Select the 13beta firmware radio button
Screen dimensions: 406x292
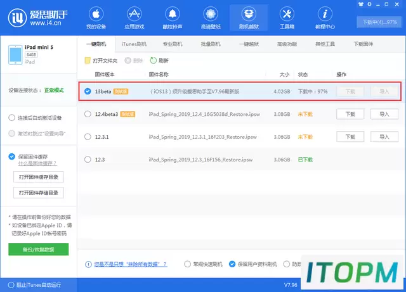coord(88,91)
